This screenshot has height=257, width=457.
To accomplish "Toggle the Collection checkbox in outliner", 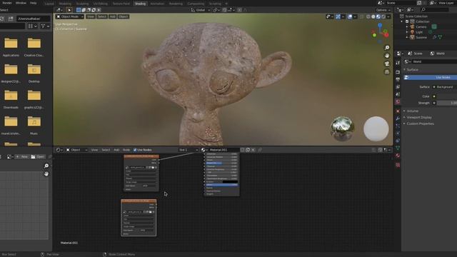I will coord(407,21).
